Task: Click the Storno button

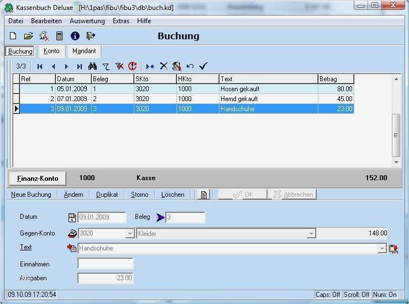Action: [x=139, y=195]
